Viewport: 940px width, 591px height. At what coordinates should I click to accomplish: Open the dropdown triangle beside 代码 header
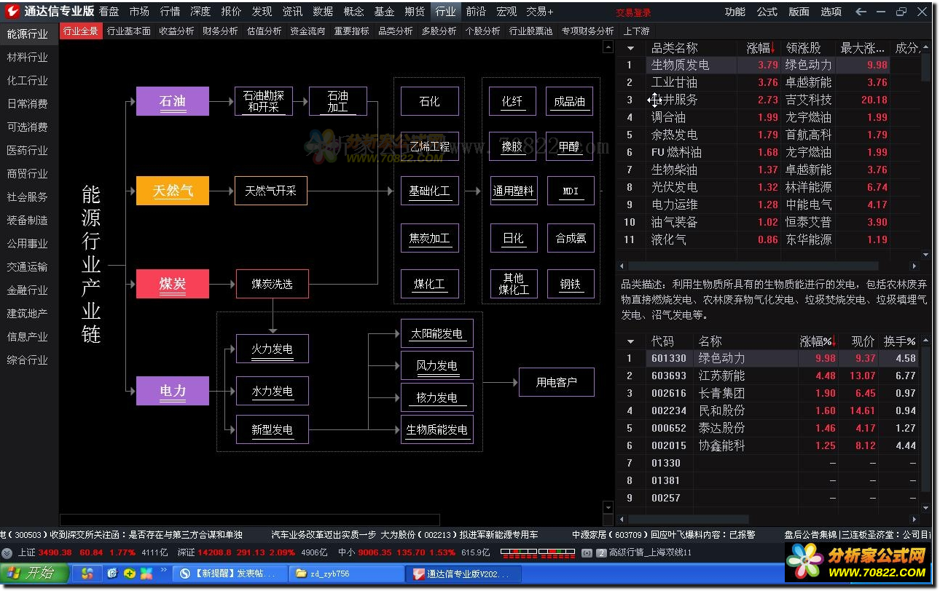[631, 341]
